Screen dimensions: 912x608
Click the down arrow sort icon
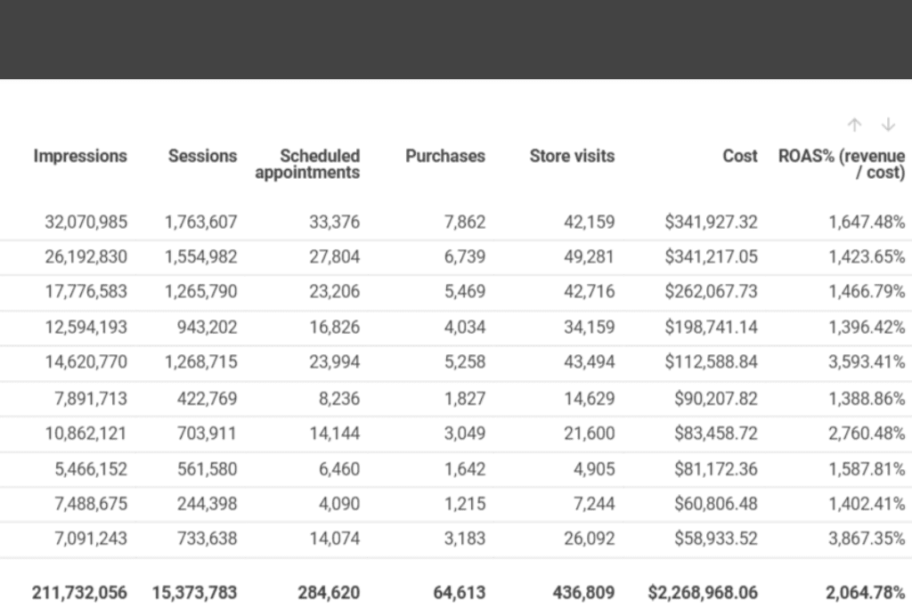click(888, 125)
